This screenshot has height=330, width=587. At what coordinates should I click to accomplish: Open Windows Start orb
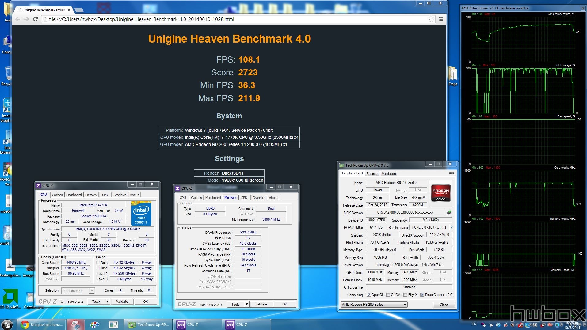pos(7,324)
